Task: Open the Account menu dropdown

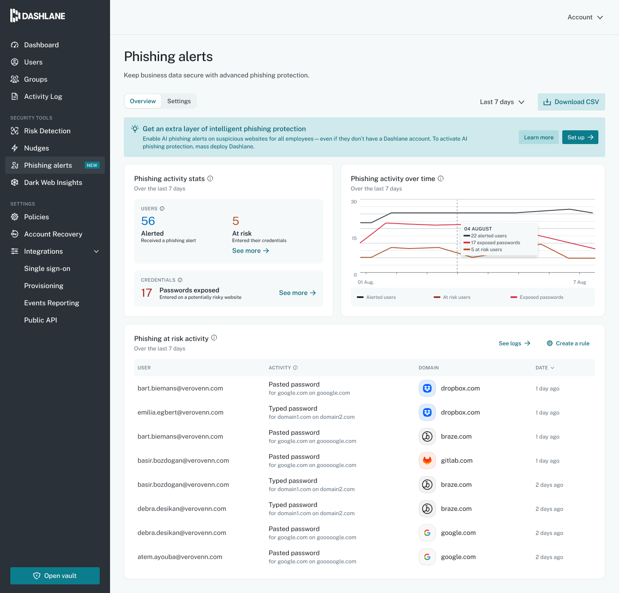Action: pyautogui.click(x=585, y=17)
